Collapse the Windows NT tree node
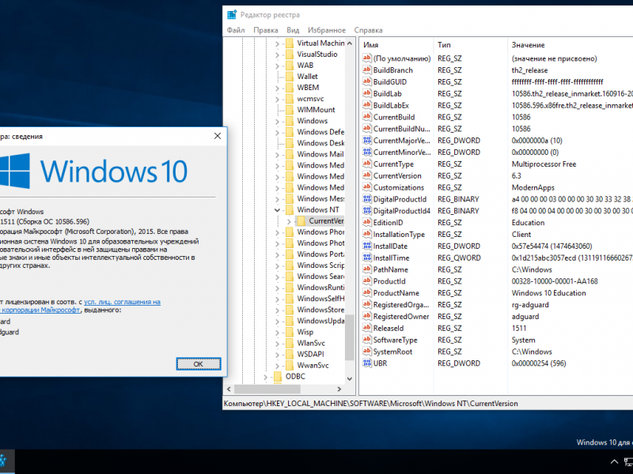This screenshot has width=633, height=474. (278, 209)
